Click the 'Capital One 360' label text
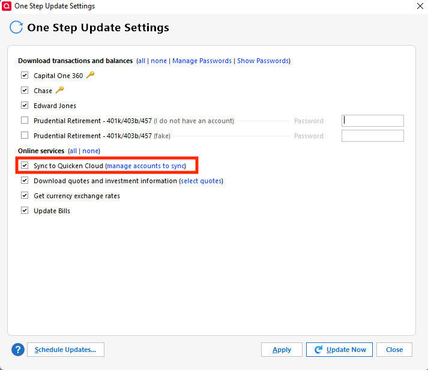 coord(58,76)
